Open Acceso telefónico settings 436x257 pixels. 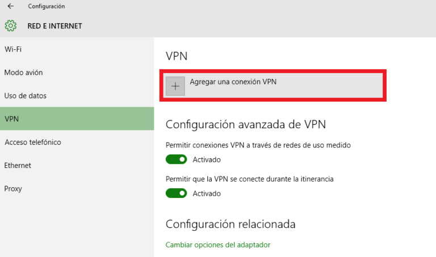(x=33, y=142)
